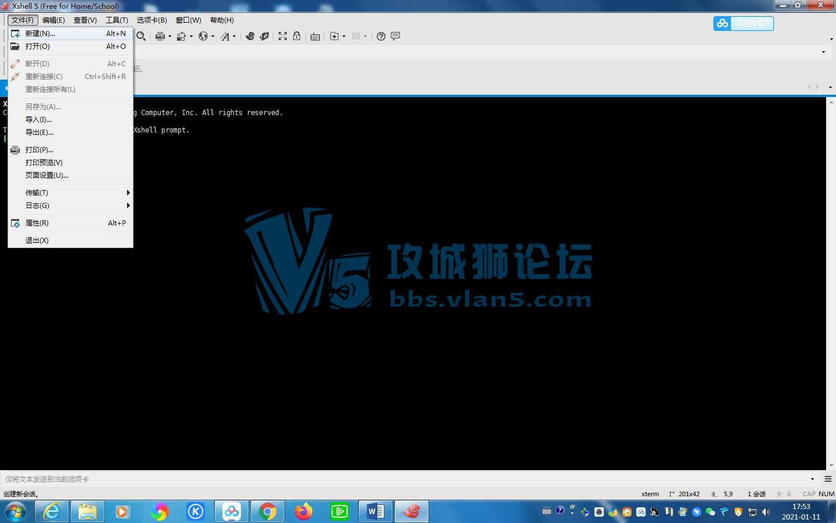Viewport: 836px width, 523px height.
Task: Toggle the full screen toolbar icon
Action: pos(283,36)
